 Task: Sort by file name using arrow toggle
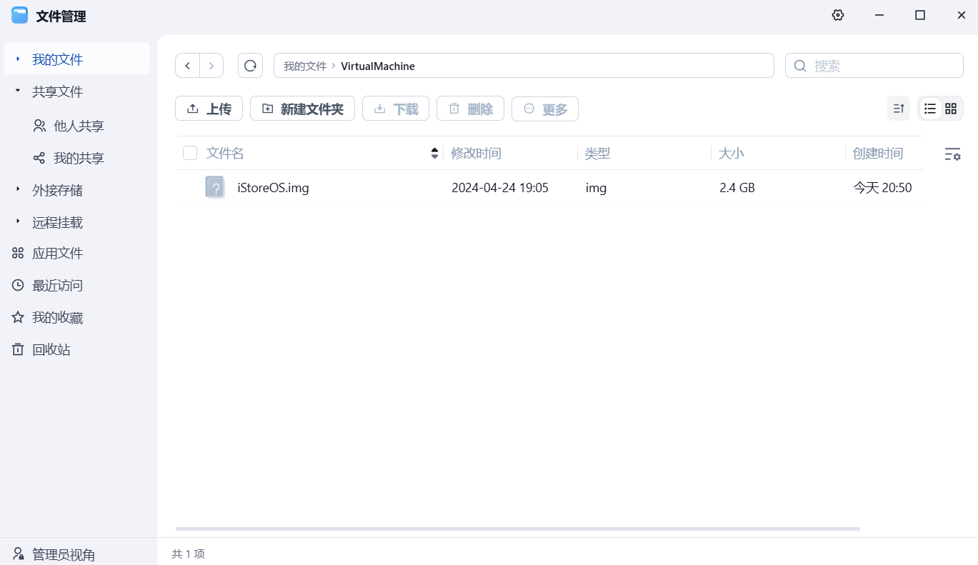(434, 153)
